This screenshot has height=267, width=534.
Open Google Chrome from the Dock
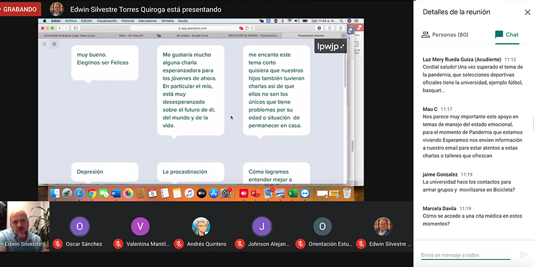92,193
